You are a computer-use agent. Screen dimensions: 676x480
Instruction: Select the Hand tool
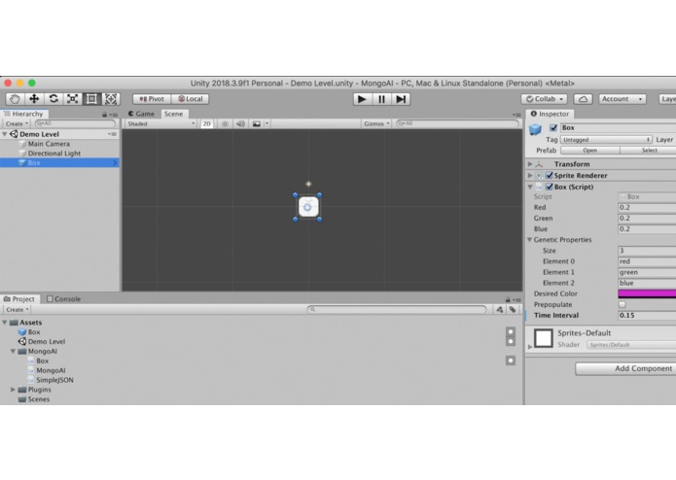[15, 99]
